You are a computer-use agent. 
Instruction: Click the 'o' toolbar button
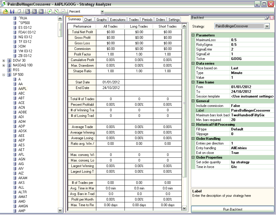point(34,12)
